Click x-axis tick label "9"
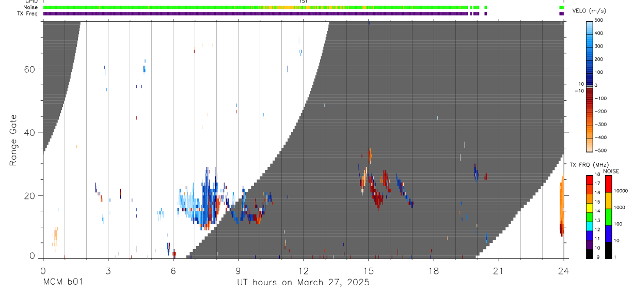 click(238, 271)
